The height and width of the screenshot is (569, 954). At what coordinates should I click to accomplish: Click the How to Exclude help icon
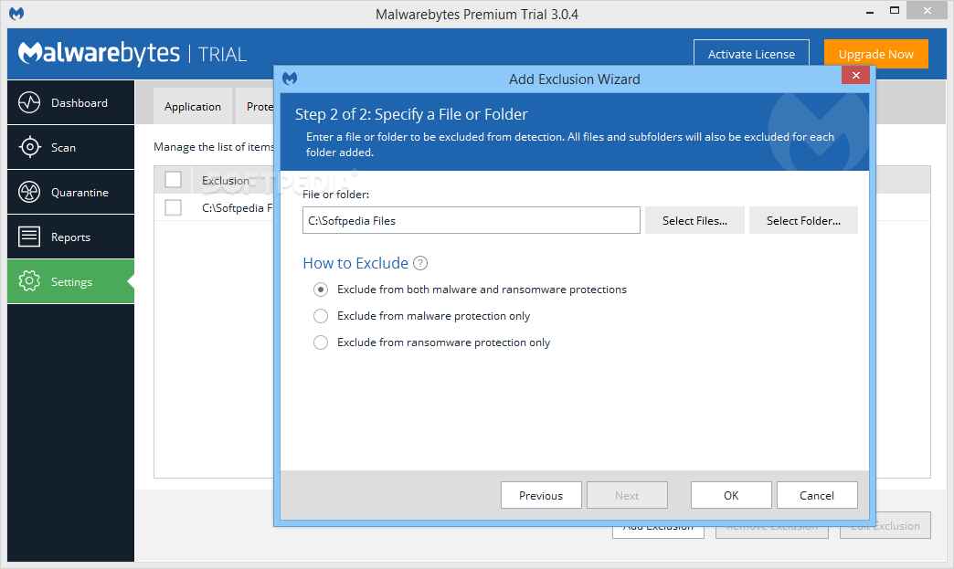pyautogui.click(x=419, y=263)
